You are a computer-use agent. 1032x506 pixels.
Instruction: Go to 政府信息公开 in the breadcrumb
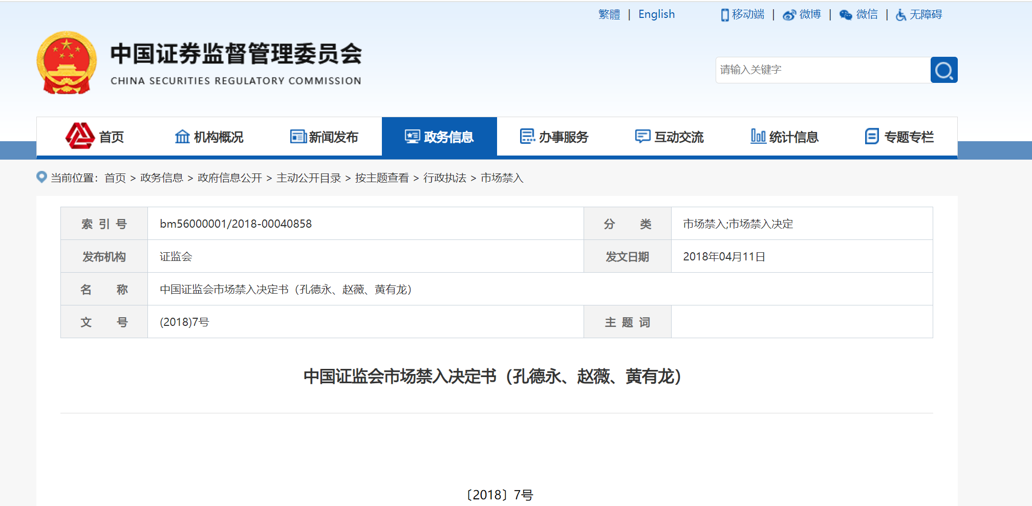[x=230, y=178]
